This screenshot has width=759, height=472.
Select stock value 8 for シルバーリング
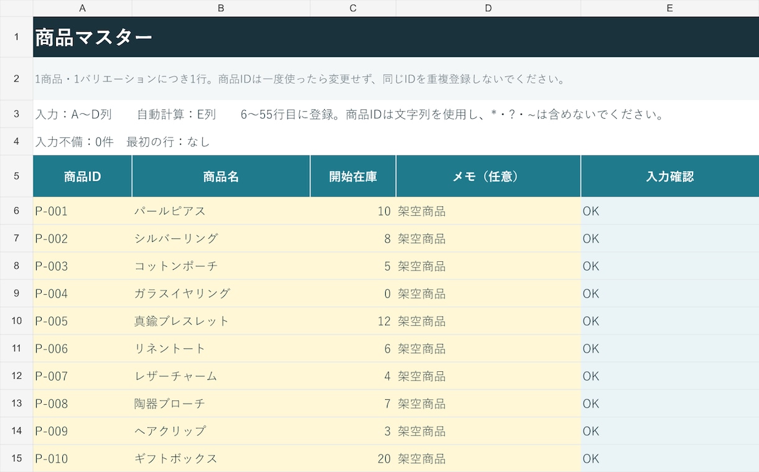pos(353,239)
